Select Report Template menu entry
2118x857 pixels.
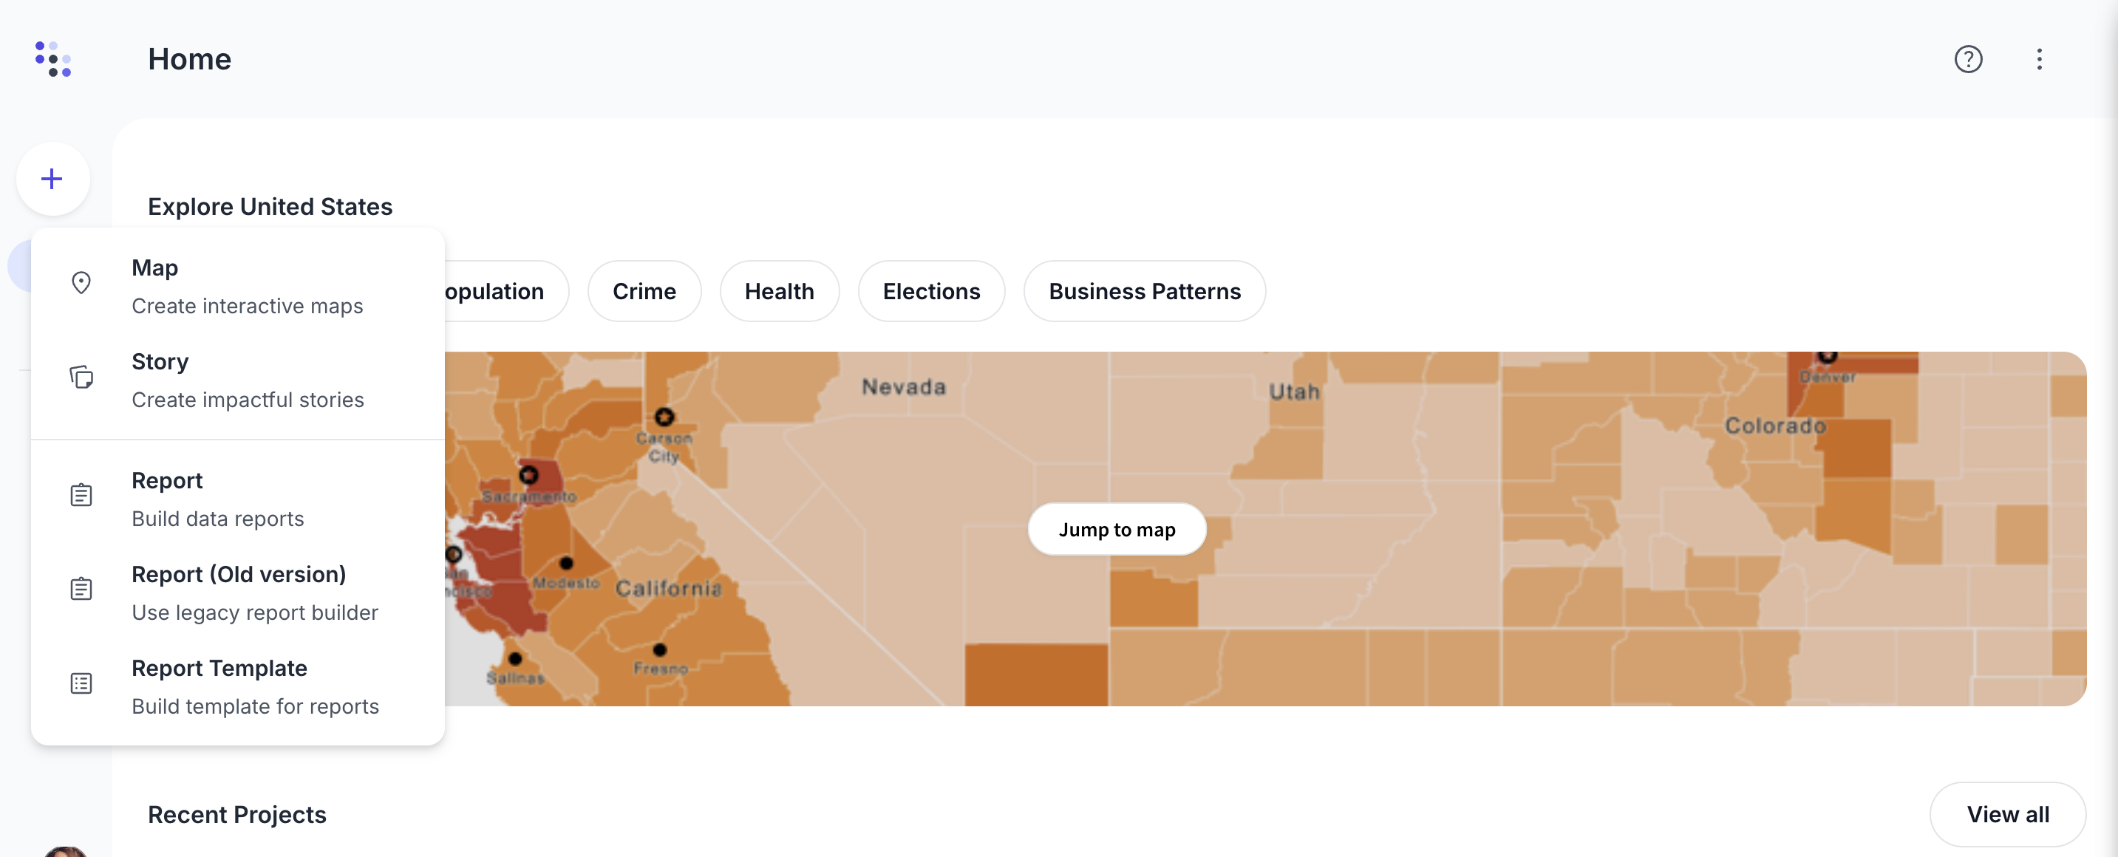coord(255,686)
